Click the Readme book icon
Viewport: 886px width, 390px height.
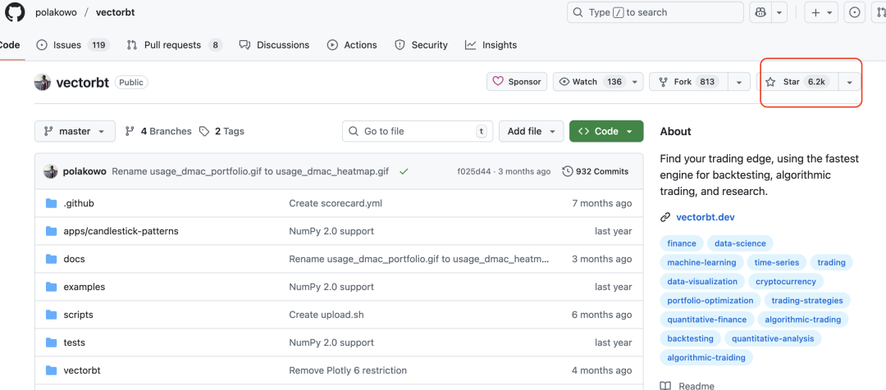point(665,386)
